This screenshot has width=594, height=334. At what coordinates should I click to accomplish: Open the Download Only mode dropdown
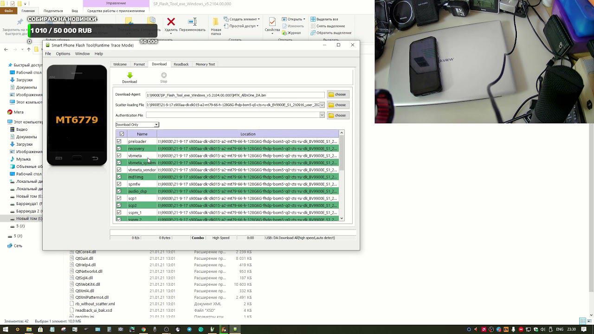pos(137,124)
